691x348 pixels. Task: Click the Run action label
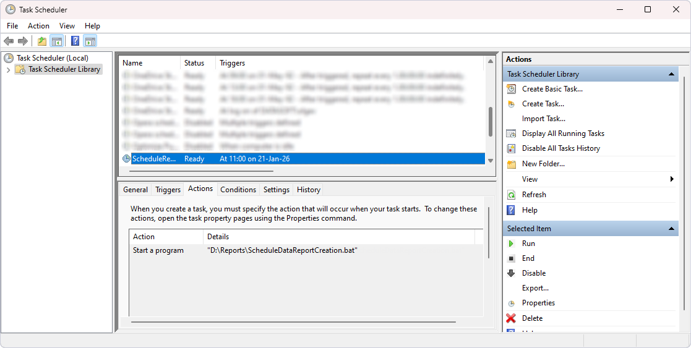tap(528, 244)
